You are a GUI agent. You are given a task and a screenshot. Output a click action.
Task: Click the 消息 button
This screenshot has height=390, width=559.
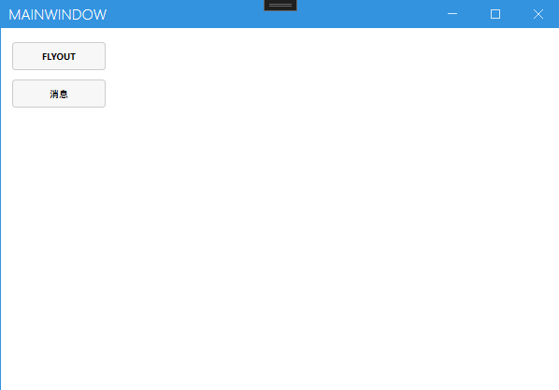59,94
